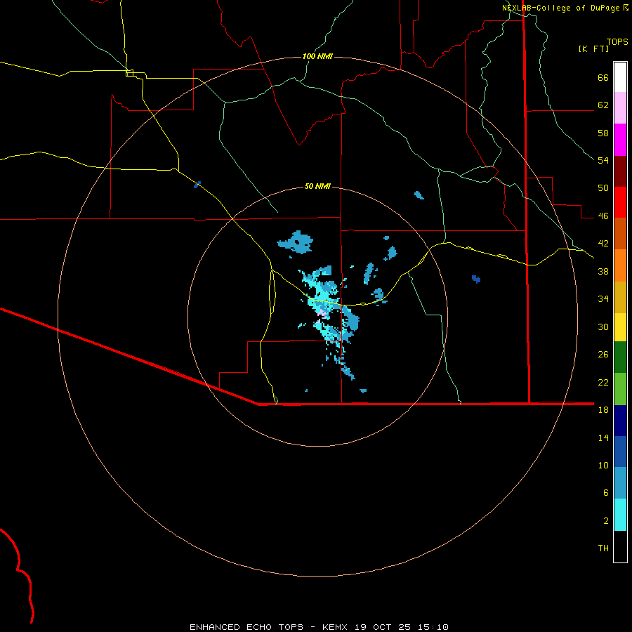Click the medium blue 10-14 kft swatch
The width and height of the screenshot is (632, 632).
620,452
